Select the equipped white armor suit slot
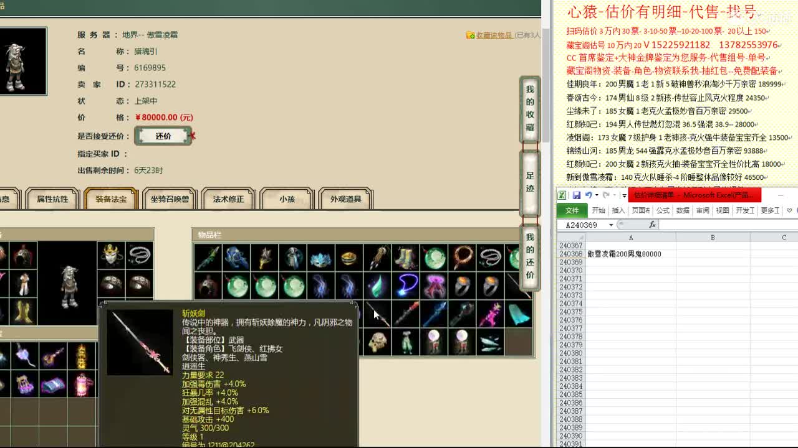 pos(24,284)
